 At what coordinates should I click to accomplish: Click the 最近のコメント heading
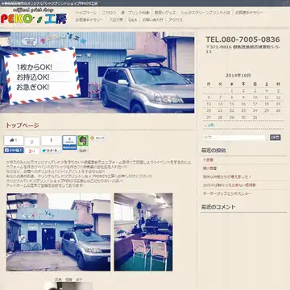218,207
